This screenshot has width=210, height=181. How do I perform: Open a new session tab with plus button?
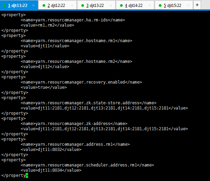point(197,5)
